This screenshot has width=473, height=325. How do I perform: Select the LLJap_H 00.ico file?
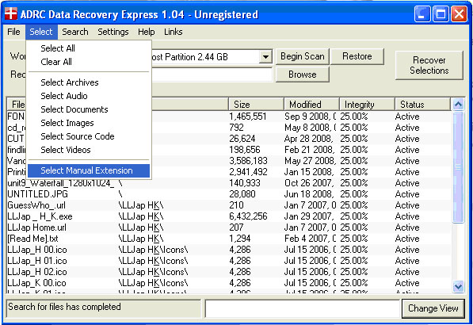point(229,250)
